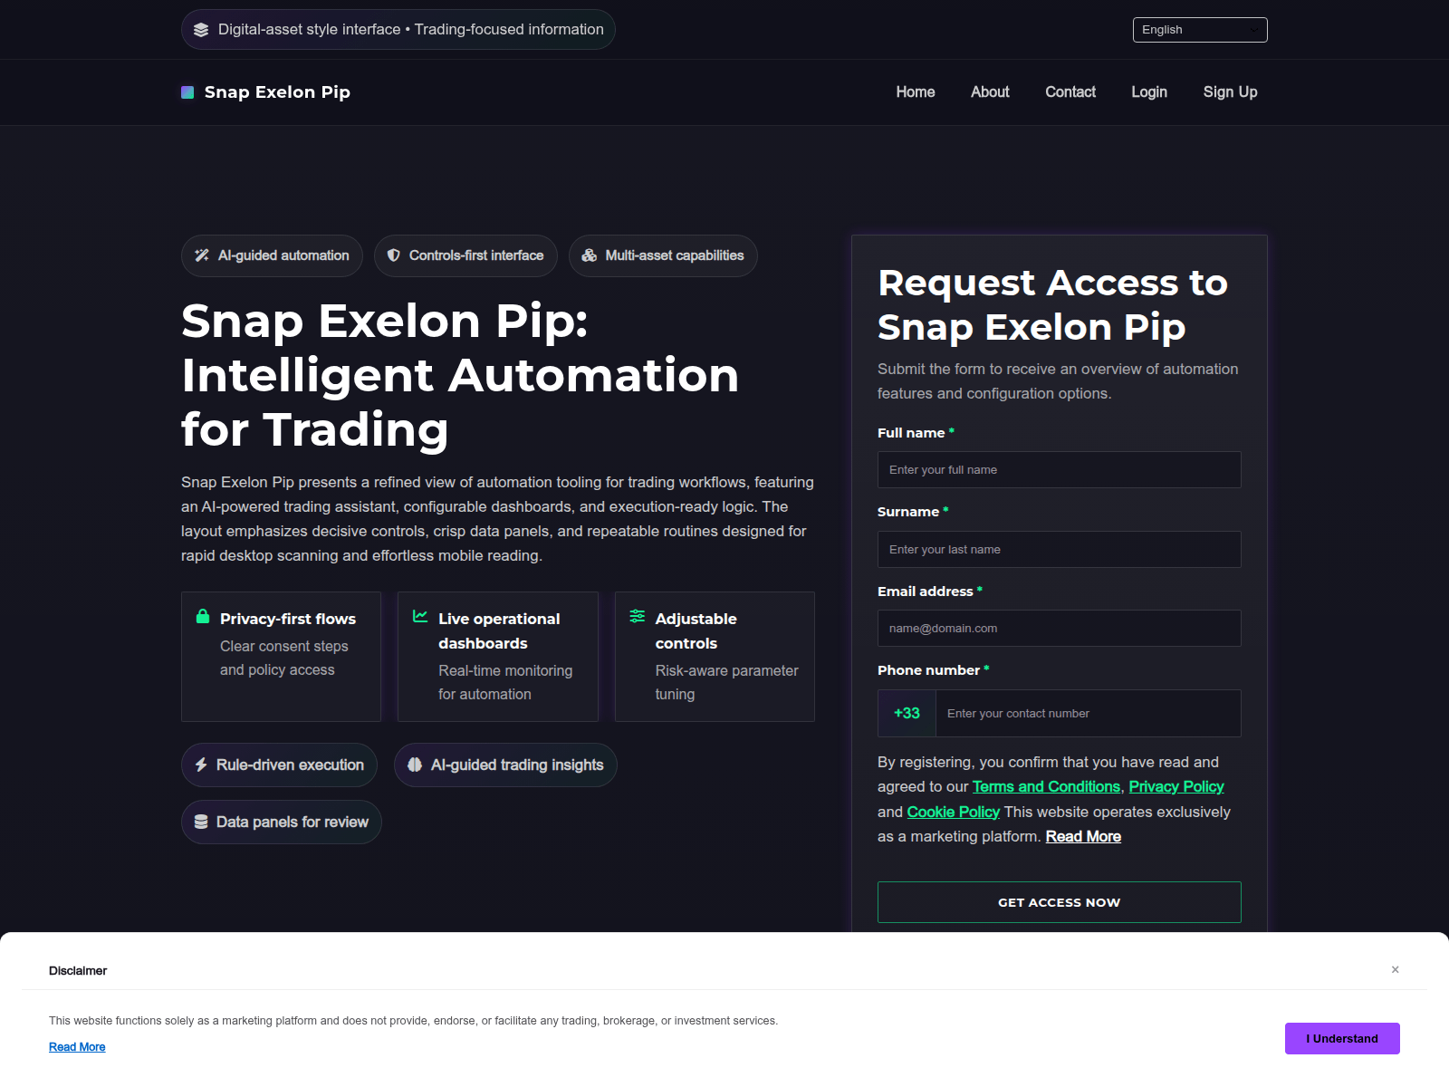Screen dimensions: 1449x1087
Task: Click the AI-guided trading insights pill
Action: click(x=505, y=765)
